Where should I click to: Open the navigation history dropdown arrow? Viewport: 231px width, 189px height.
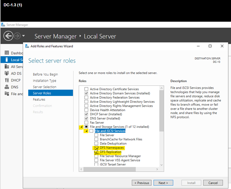(x=23, y=36)
